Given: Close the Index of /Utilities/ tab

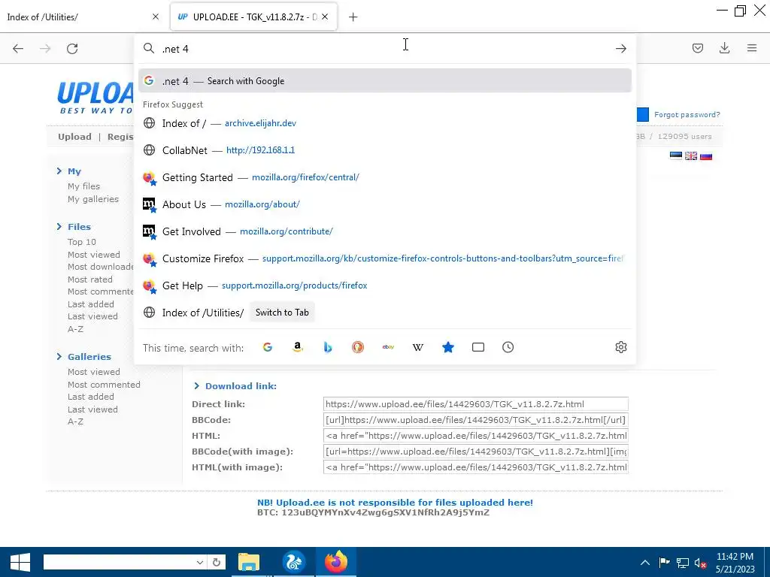Looking at the screenshot, I should pyautogui.click(x=156, y=17).
